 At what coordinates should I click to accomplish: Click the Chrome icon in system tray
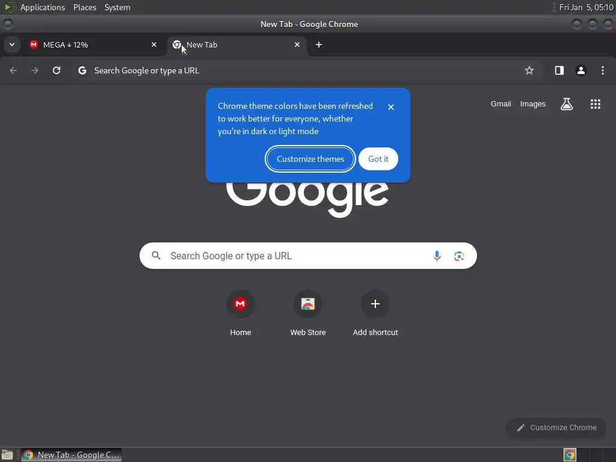click(570, 455)
